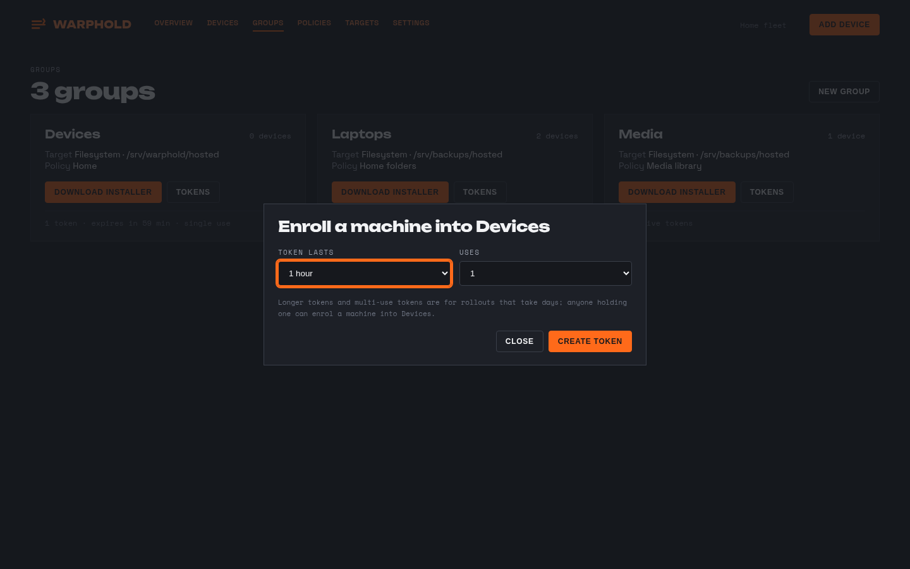Click the Add Device button
The image size is (910, 569).
844,25
